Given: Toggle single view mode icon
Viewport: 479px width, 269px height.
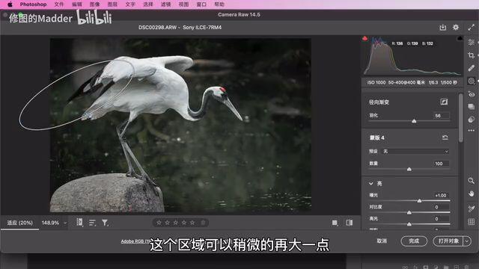Looking at the screenshot, I should (335, 223).
